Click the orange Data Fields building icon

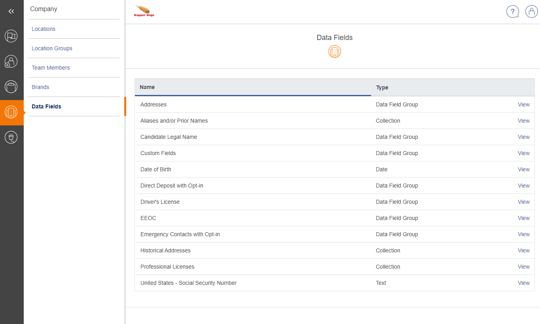coord(334,51)
